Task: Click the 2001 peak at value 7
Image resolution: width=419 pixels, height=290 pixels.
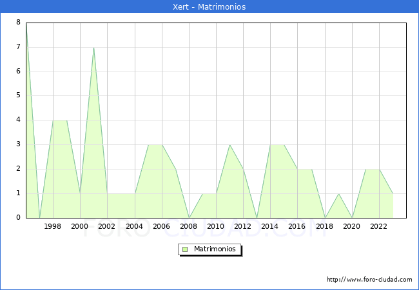Action: (94, 48)
